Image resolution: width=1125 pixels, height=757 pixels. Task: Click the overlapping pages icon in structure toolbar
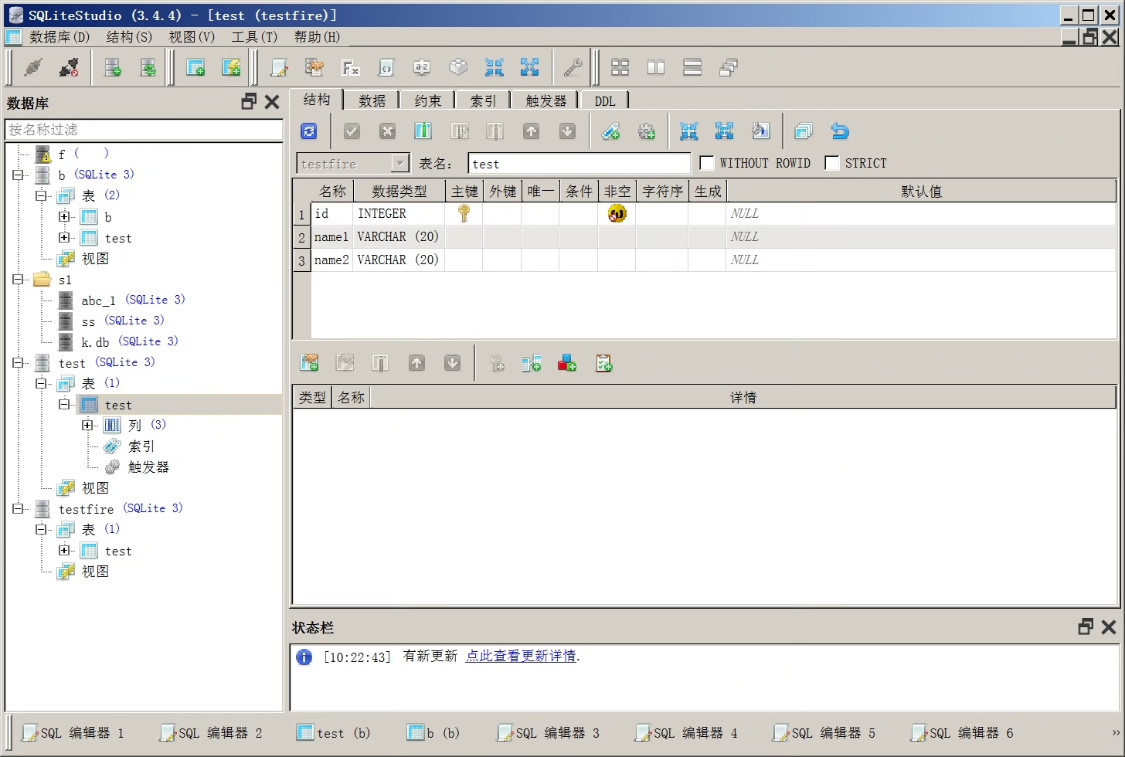coord(804,131)
